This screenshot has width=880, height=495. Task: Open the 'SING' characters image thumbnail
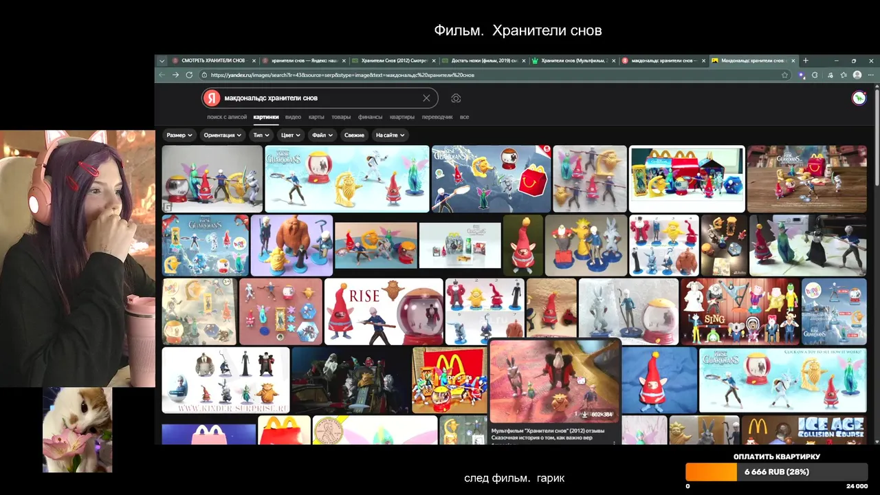(x=740, y=311)
